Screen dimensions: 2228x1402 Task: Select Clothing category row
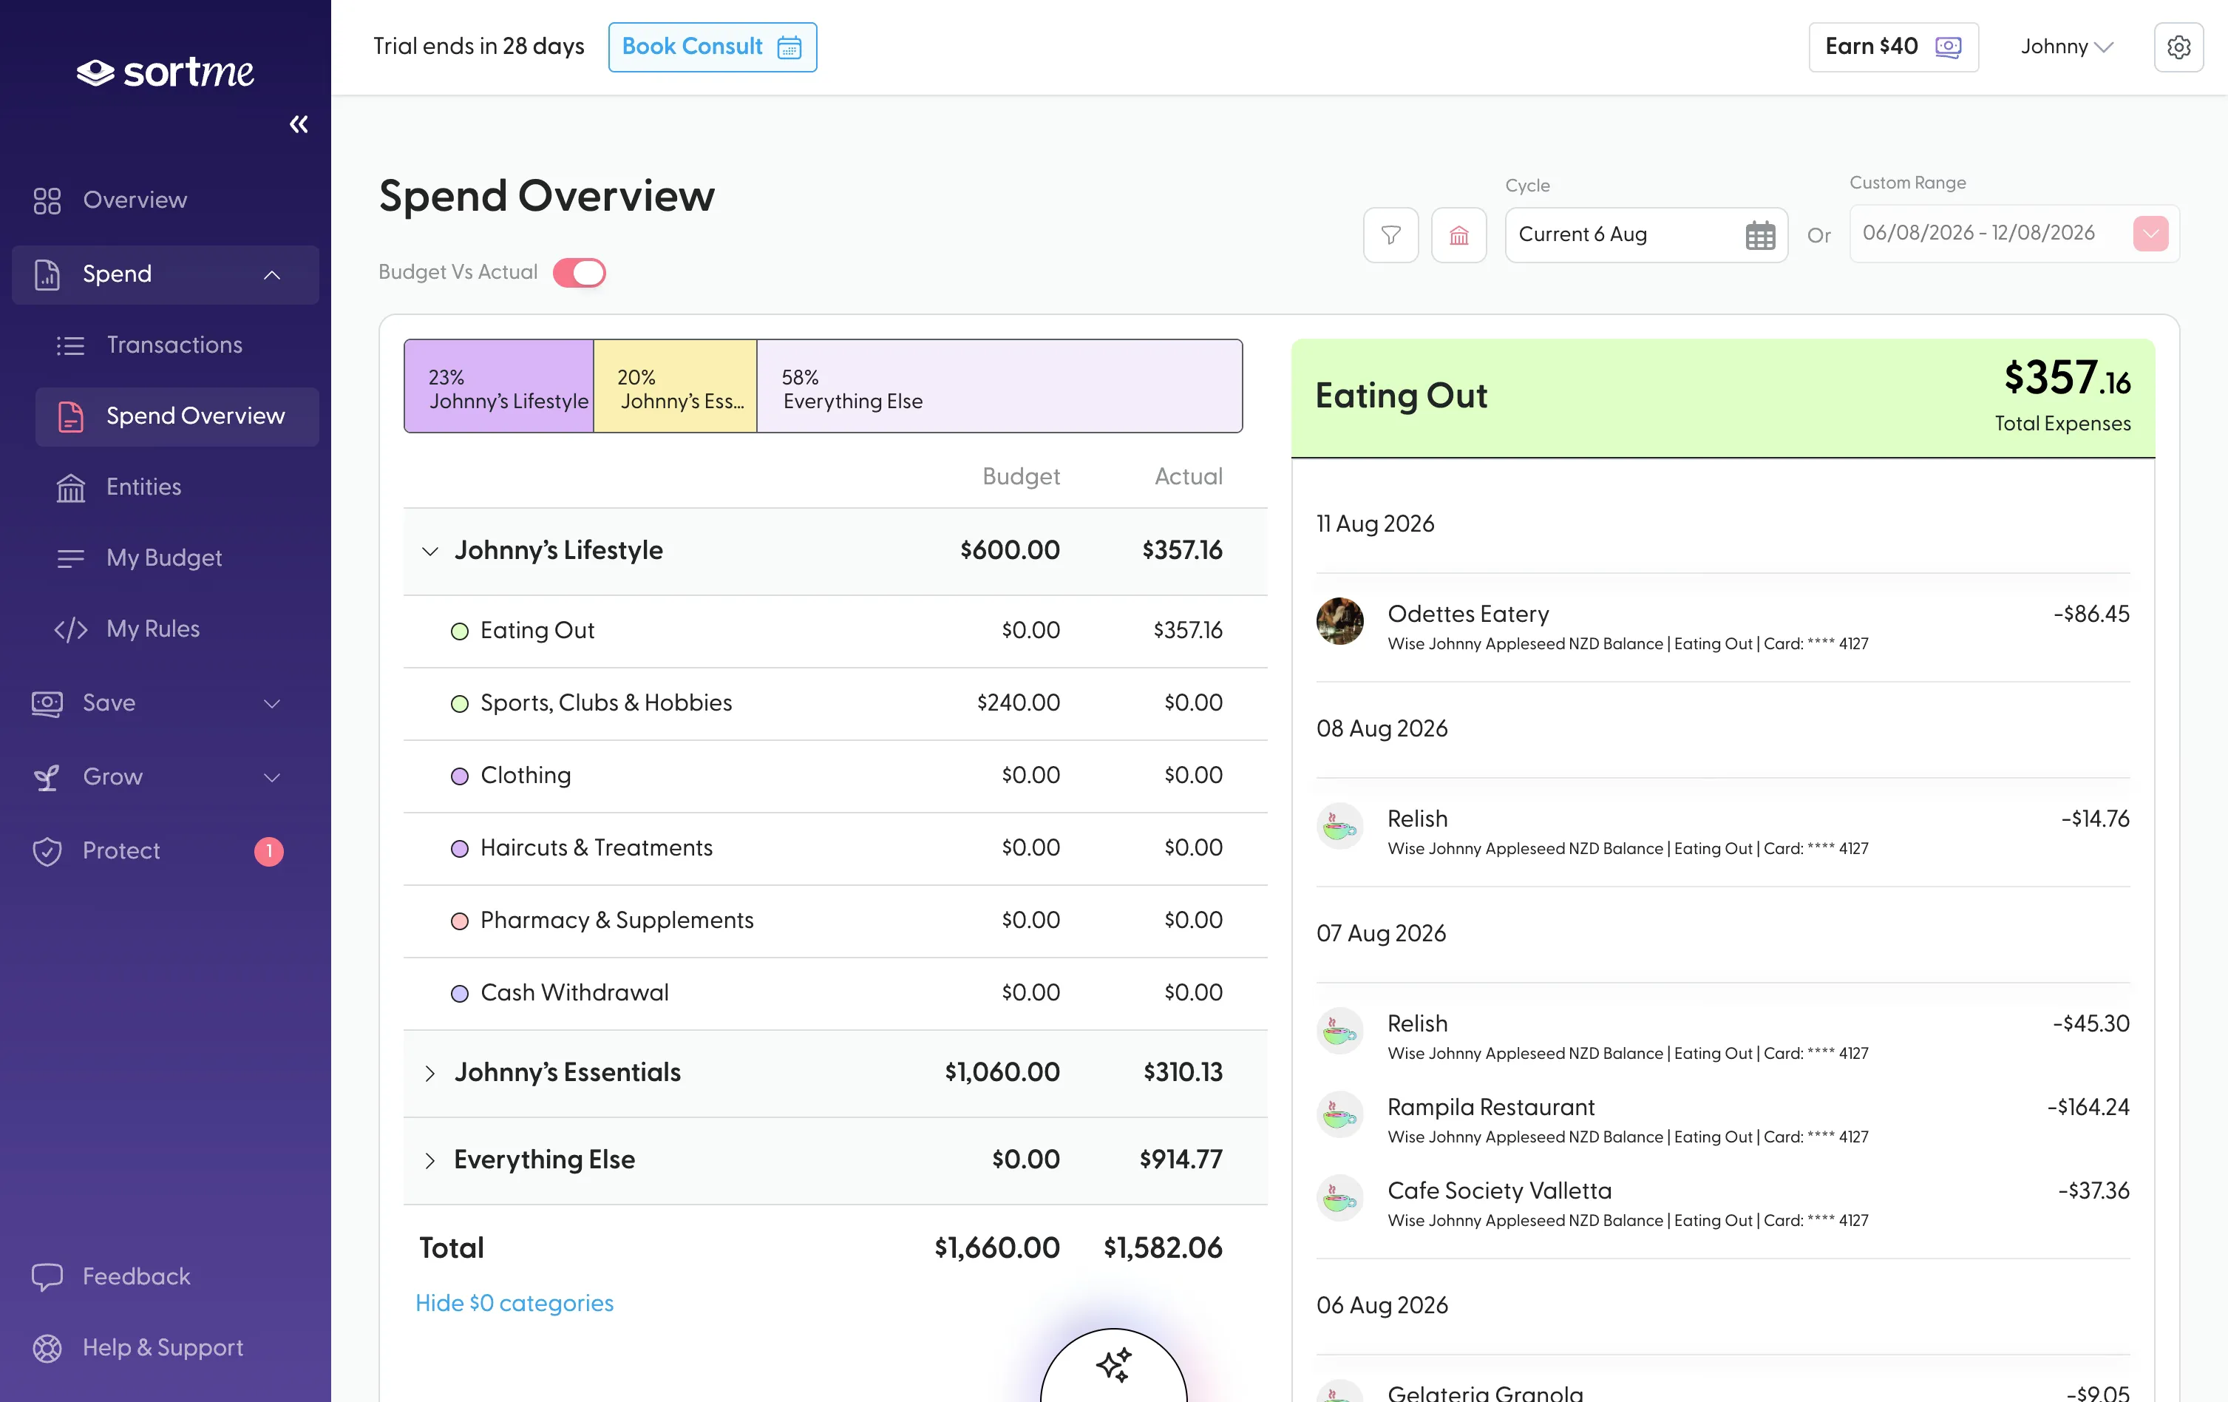835,776
